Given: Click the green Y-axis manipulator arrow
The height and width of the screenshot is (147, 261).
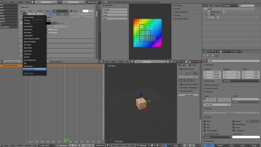Looking at the screenshot, I should 149,101.
